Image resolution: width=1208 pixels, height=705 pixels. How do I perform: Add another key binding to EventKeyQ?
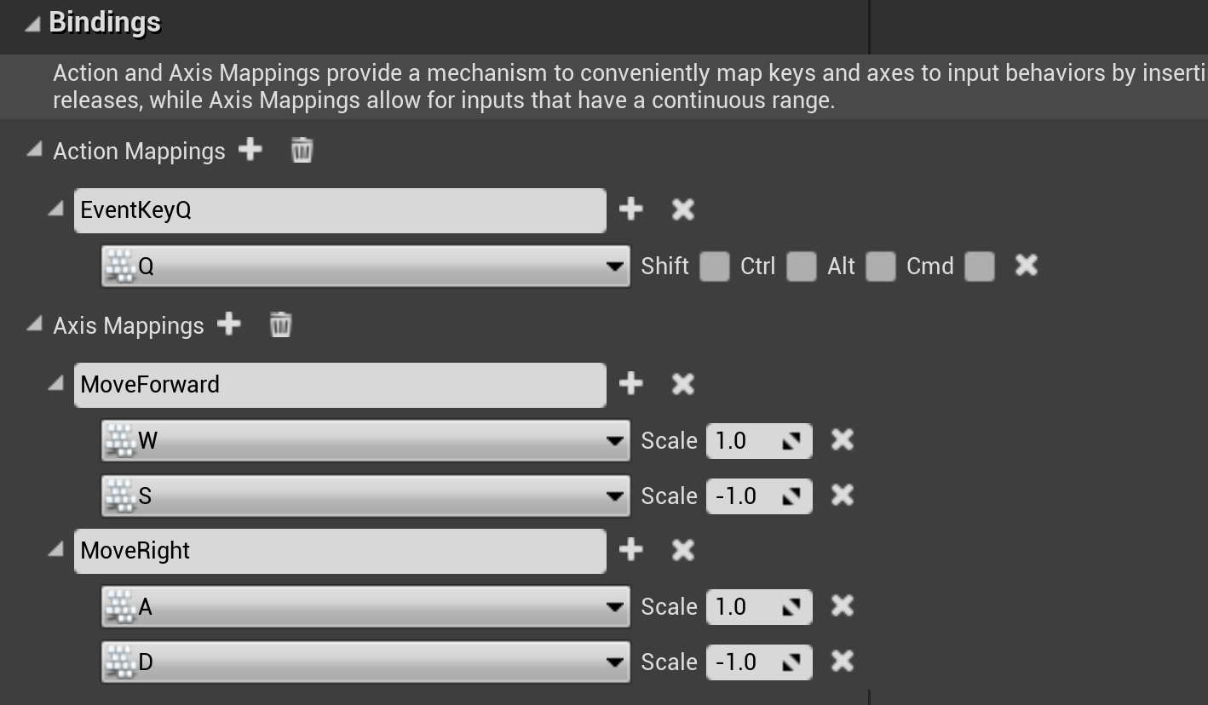631,209
